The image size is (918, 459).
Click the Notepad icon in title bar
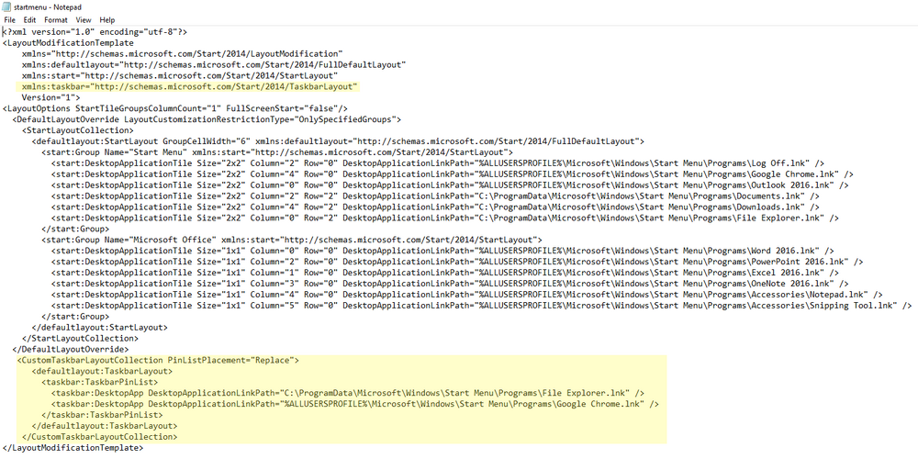[7, 7]
